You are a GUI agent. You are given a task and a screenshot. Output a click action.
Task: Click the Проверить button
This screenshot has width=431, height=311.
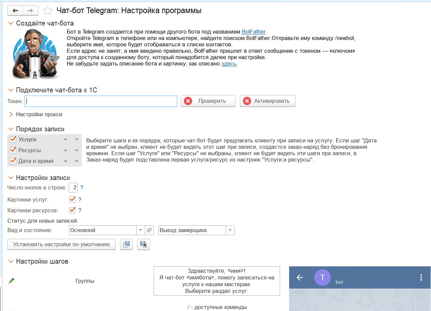tap(208, 101)
